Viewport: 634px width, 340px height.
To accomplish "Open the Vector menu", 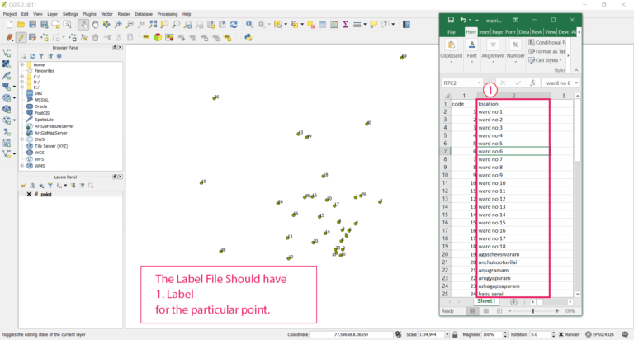I will (x=106, y=14).
